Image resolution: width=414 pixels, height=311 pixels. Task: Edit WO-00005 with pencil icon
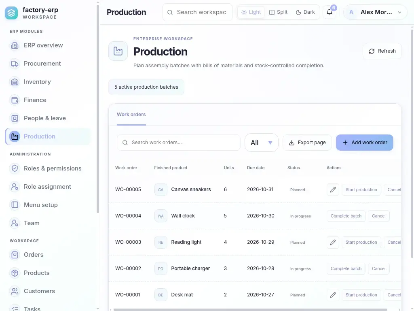click(x=333, y=190)
